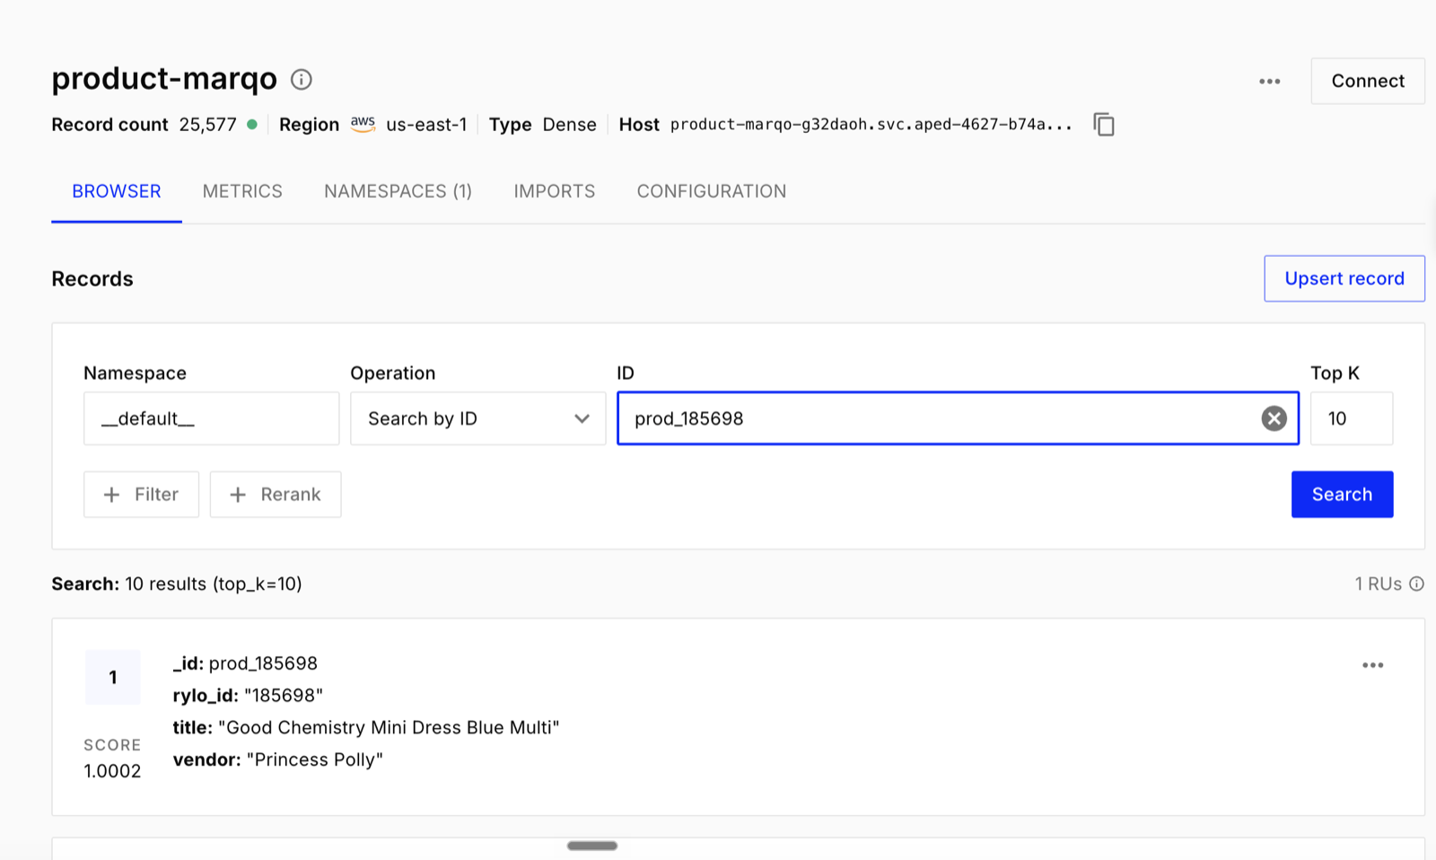
Task: Switch to the BROWSER tab
Action: point(117,191)
